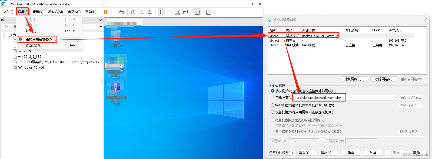Click the Take Snapshot clock icon
Viewport: 432px width, 159px height.
pos(133,12)
